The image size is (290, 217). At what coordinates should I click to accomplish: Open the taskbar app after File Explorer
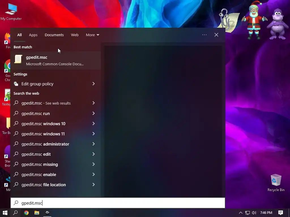click(x=47, y=213)
